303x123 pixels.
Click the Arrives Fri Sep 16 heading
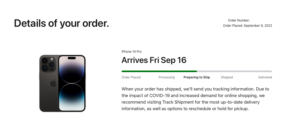pos(154,60)
